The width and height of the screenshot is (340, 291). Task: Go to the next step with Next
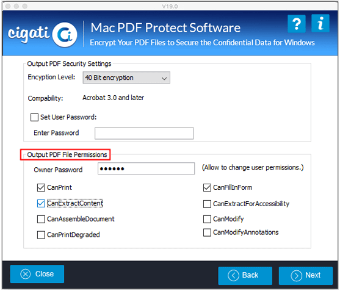306,275
